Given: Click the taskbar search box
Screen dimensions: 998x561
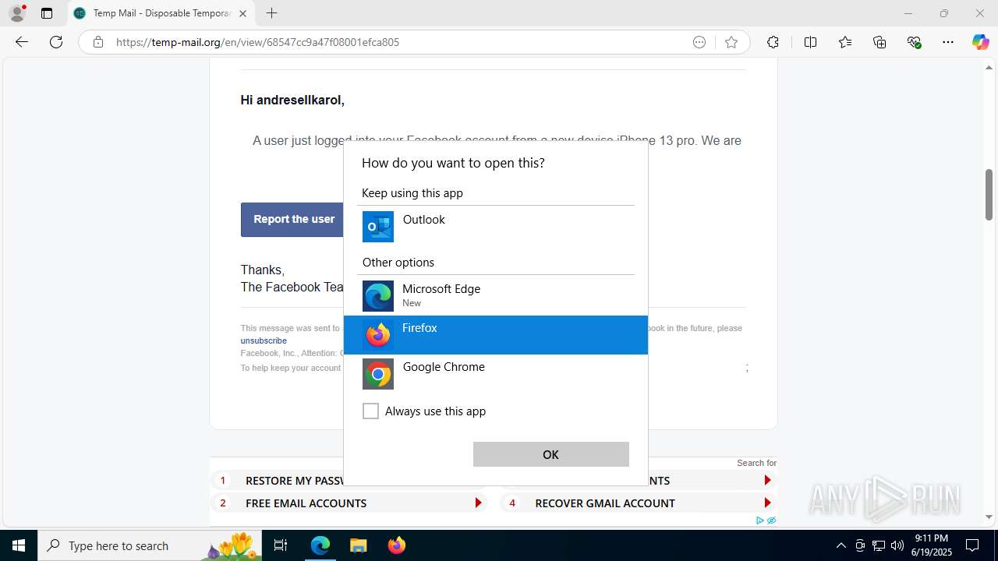Looking at the screenshot, I should tap(150, 545).
